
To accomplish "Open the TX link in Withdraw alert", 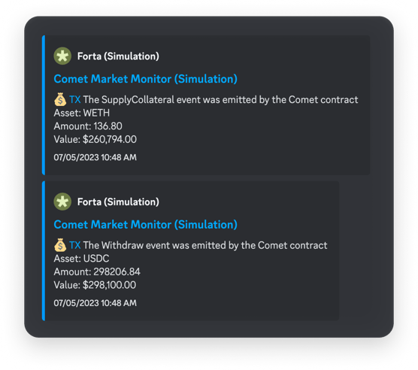I will [75, 245].
